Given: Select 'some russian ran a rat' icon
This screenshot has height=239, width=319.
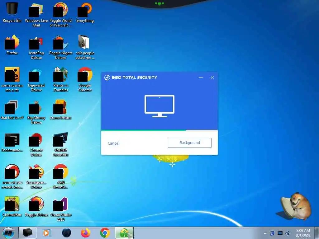Looking at the screenshot, I should [12, 79].
